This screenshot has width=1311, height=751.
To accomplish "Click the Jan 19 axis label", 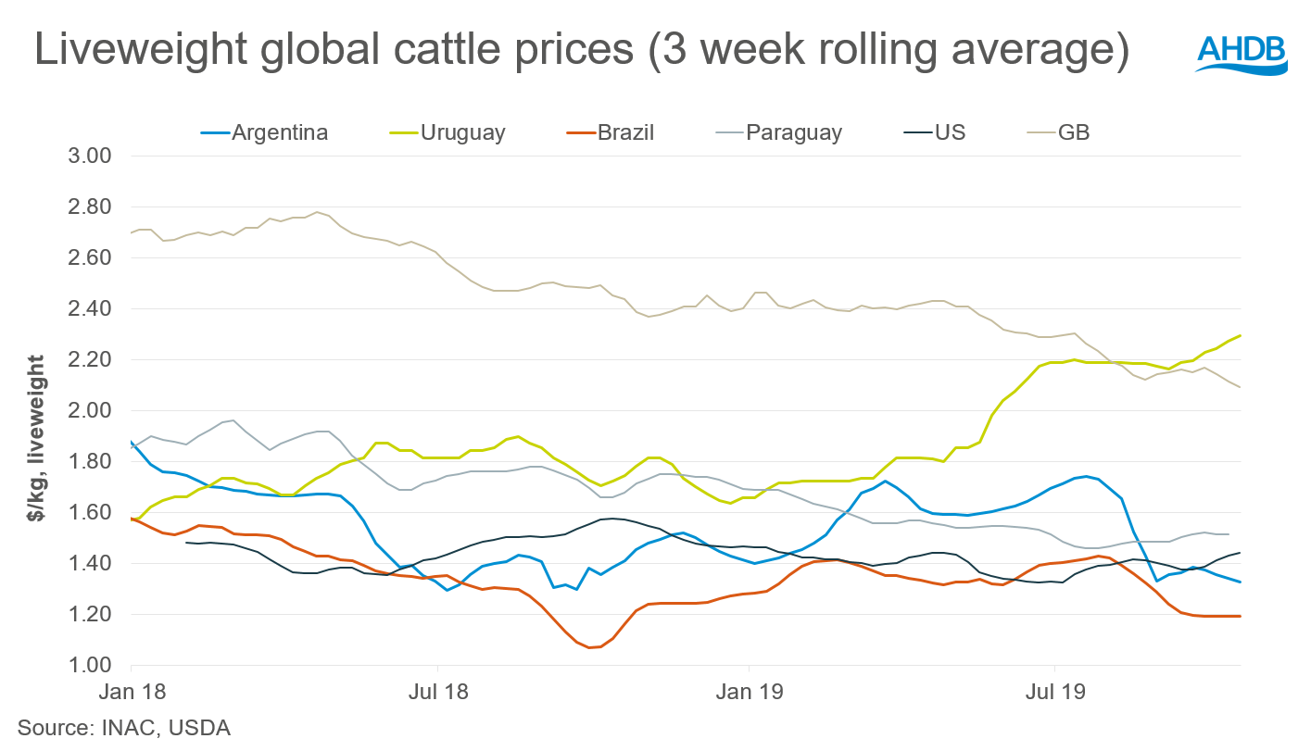I will [x=749, y=693].
